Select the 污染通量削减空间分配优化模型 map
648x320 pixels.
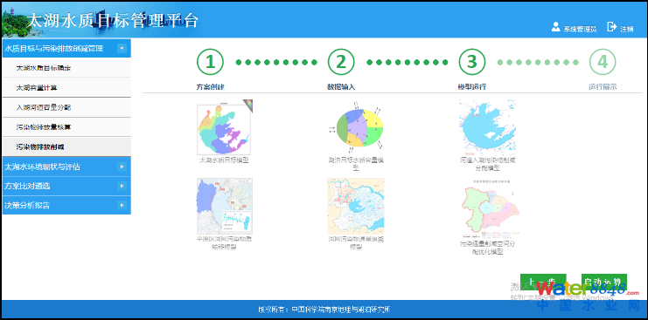pyautogui.click(x=490, y=208)
